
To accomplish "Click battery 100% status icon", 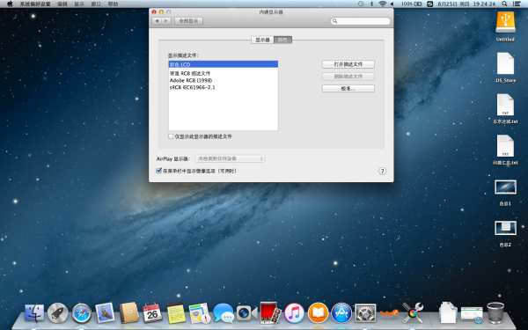I will tap(412, 4).
